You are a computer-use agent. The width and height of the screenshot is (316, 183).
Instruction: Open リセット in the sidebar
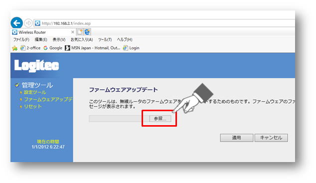click(33, 106)
